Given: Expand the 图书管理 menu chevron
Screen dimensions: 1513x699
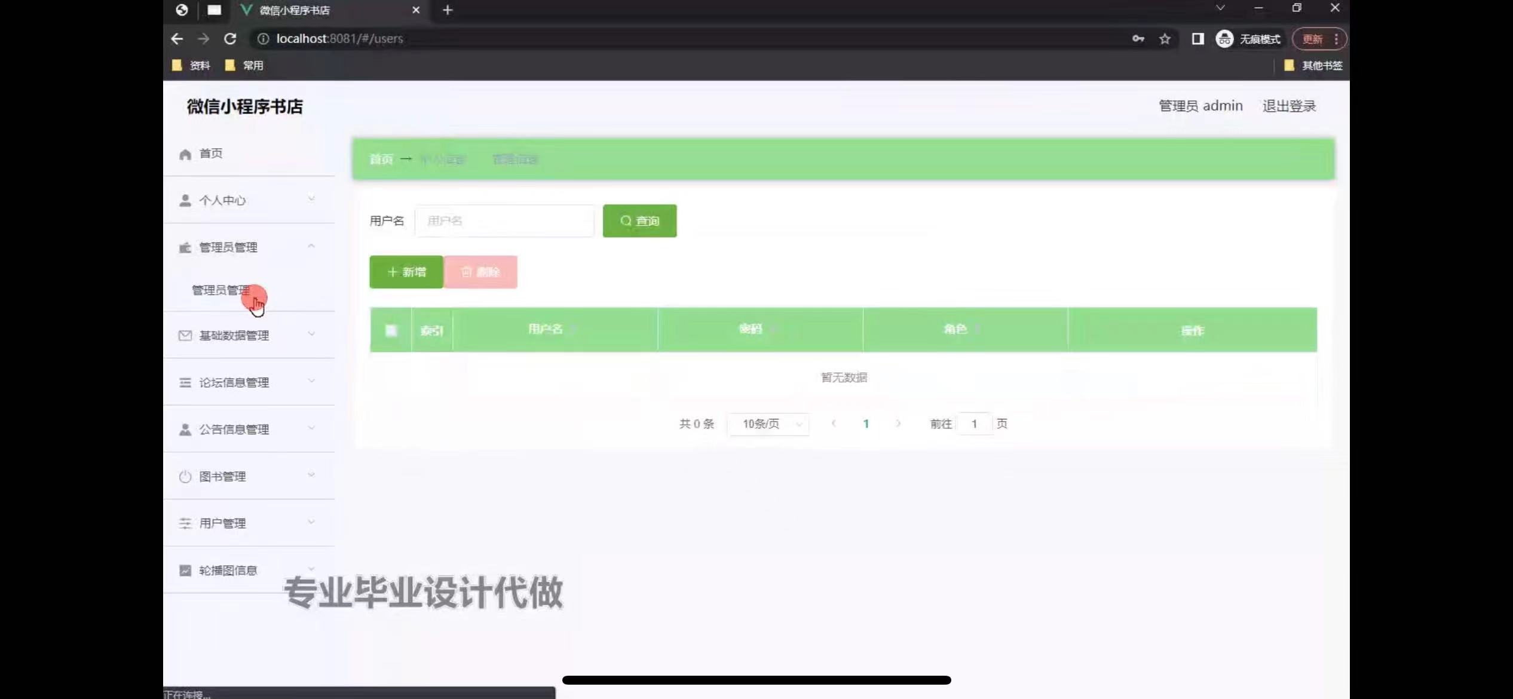Looking at the screenshot, I should 311,475.
